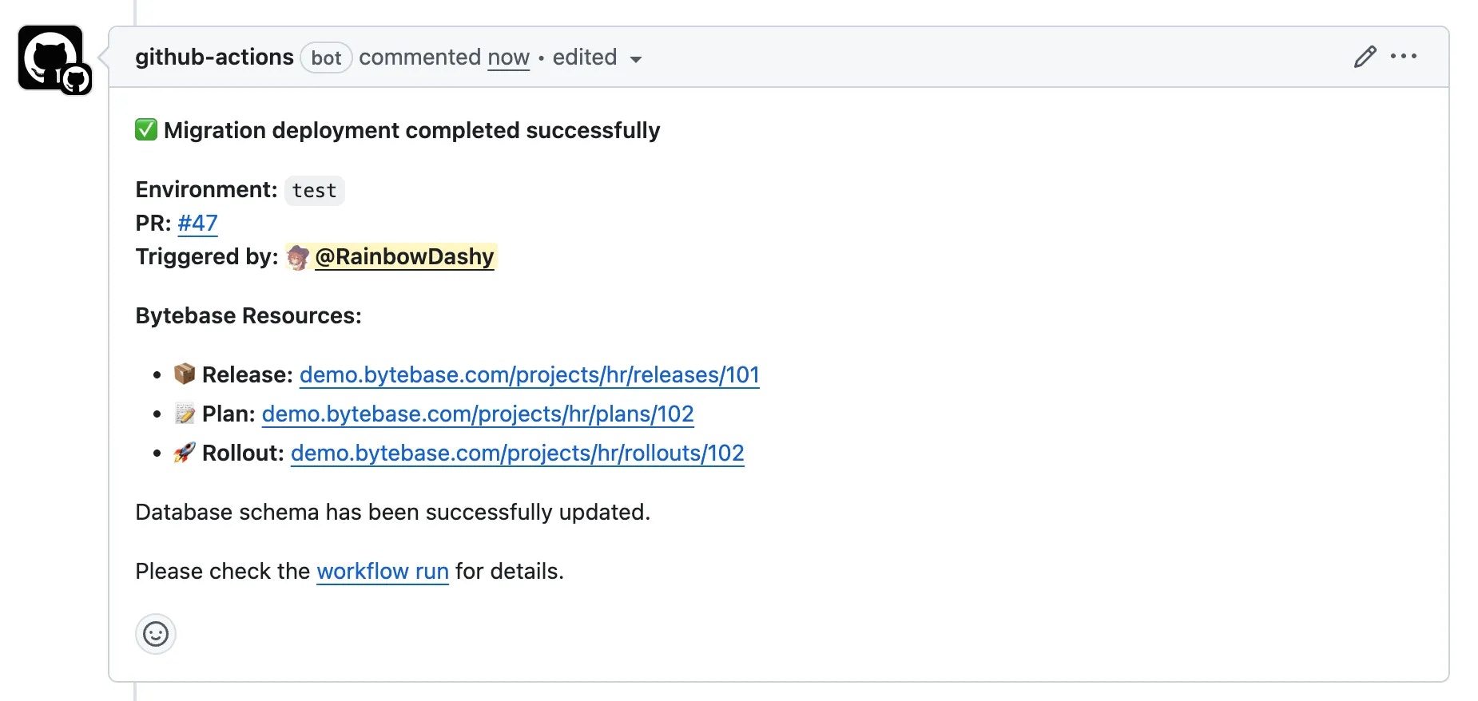Click the package emoji beside Release

(185, 374)
